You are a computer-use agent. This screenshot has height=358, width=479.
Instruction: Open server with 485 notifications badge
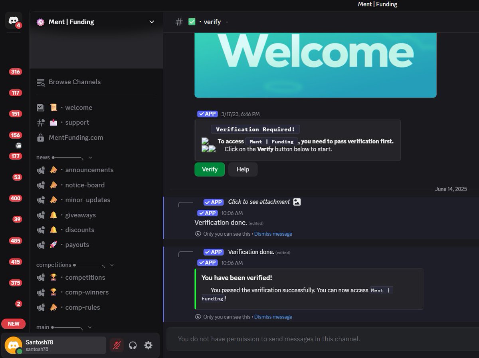point(15,241)
